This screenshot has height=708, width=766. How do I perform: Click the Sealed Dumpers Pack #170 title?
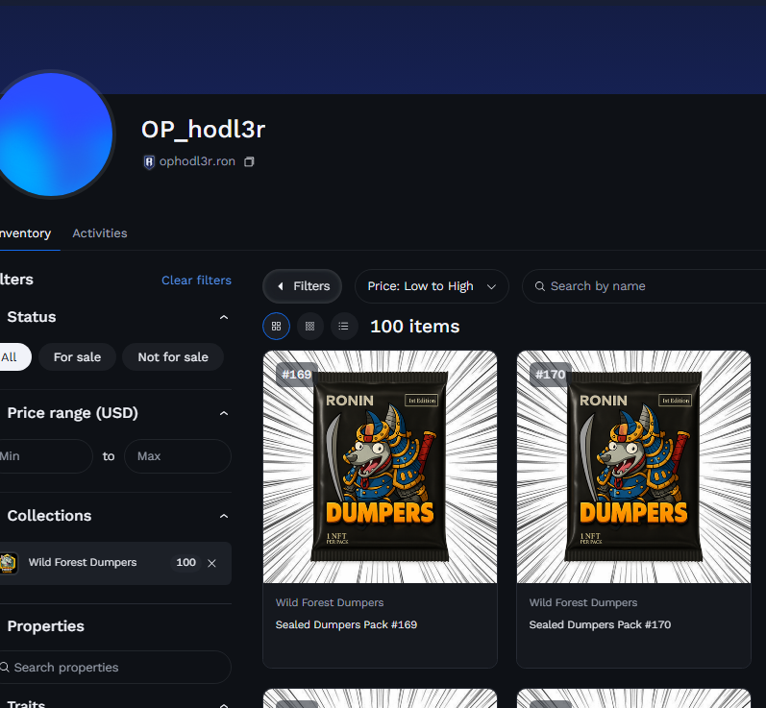(600, 625)
